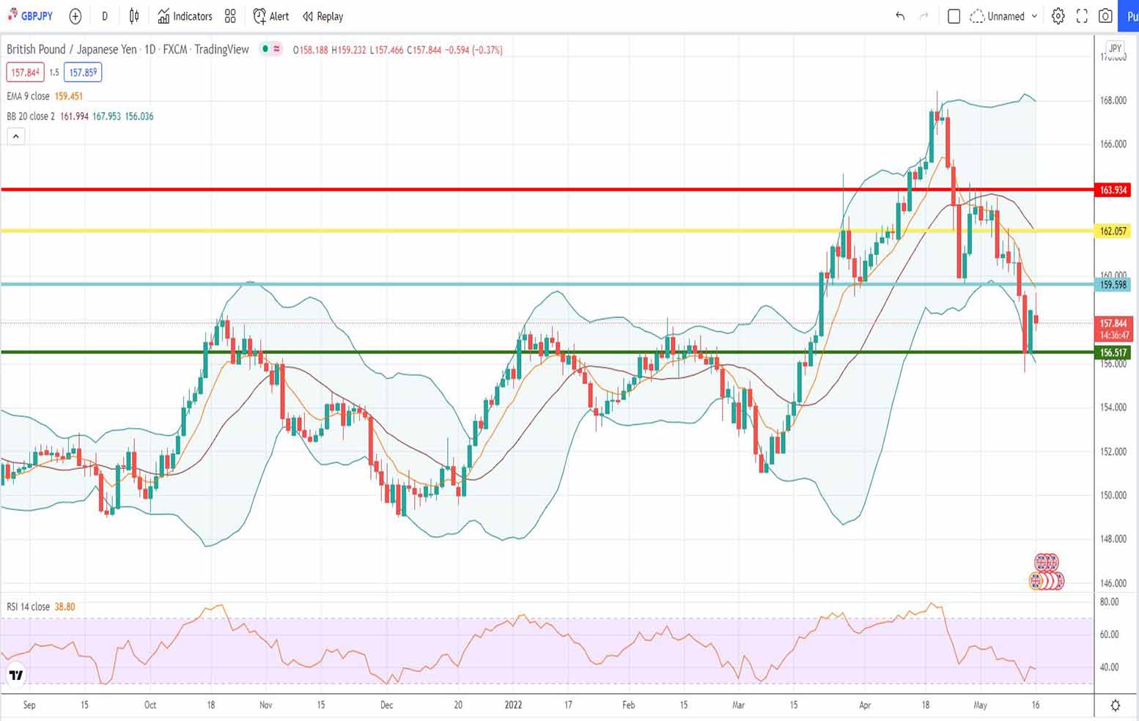Open chart scale settings at bottom right
This screenshot has height=721, width=1139.
click(1115, 706)
